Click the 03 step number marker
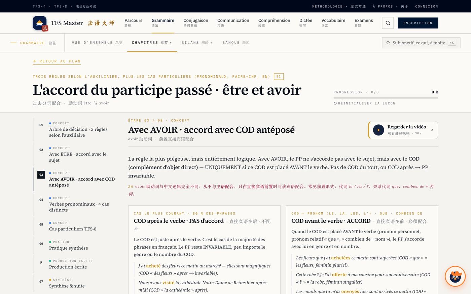471x294 pixels. point(41,175)
